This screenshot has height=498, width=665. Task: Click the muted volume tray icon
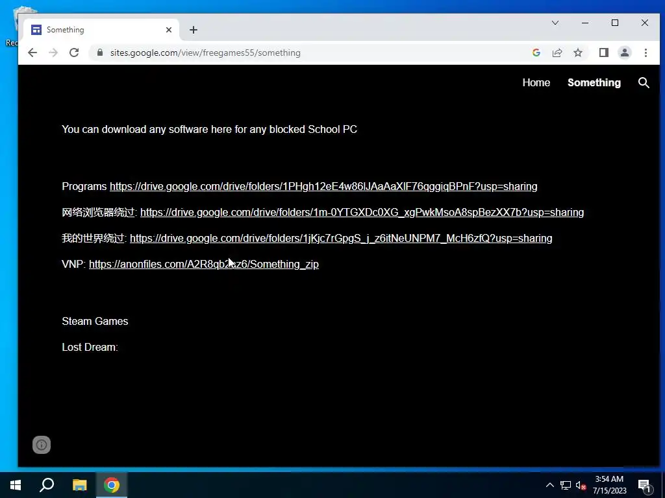click(581, 485)
